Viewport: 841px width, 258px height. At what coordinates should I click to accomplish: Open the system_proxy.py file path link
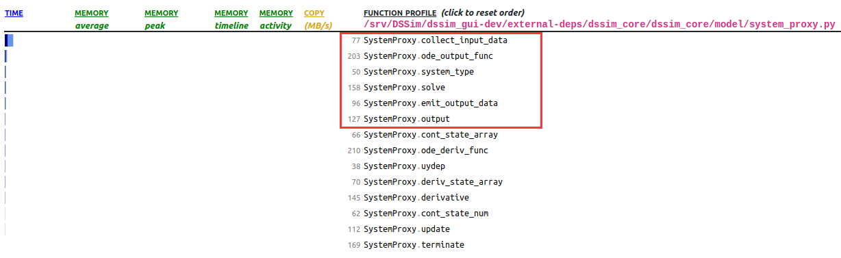[x=599, y=25]
